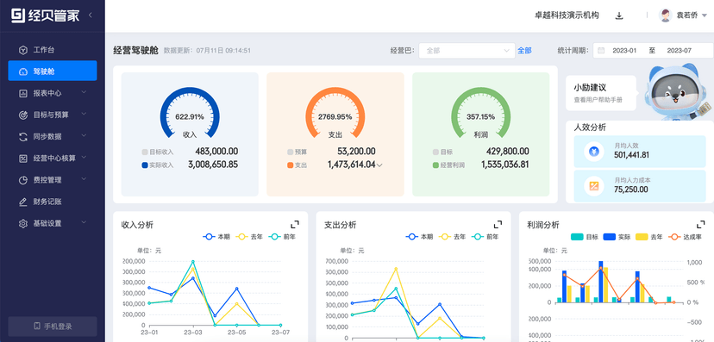714x342 pixels.
Task: Click the 同步数据 sync icon
Action: 22,136
